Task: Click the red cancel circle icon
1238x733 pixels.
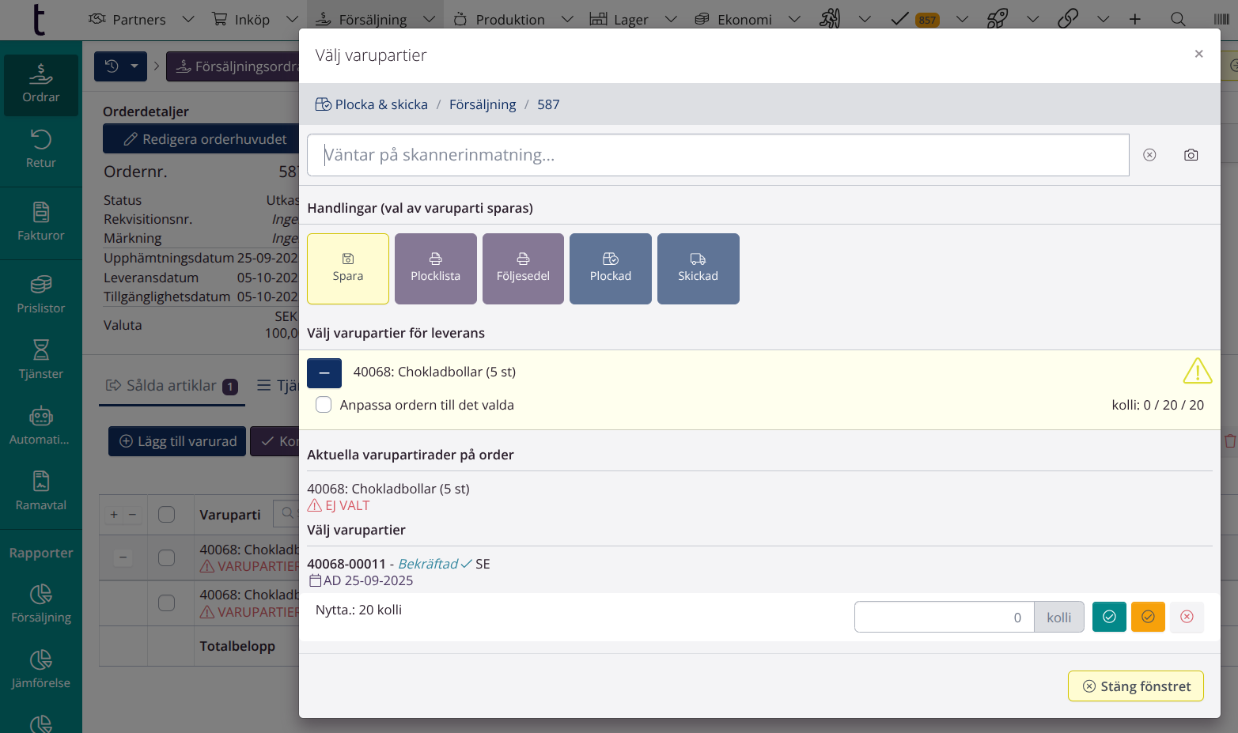Action: [1187, 617]
